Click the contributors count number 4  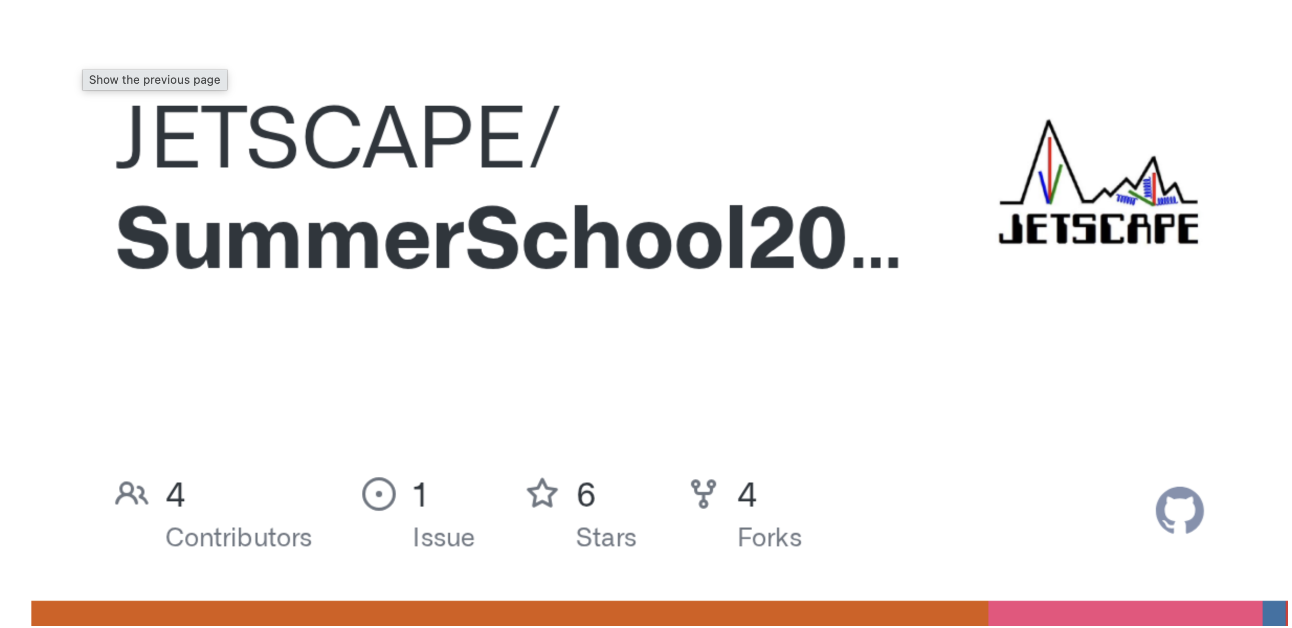tap(175, 495)
